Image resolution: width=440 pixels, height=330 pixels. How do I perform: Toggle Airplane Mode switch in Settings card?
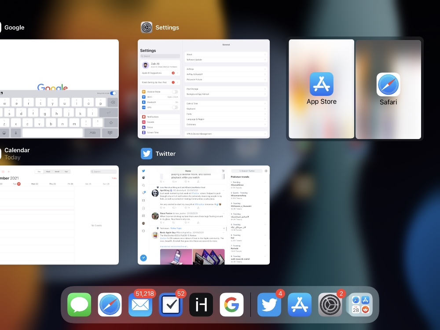tap(175, 92)
